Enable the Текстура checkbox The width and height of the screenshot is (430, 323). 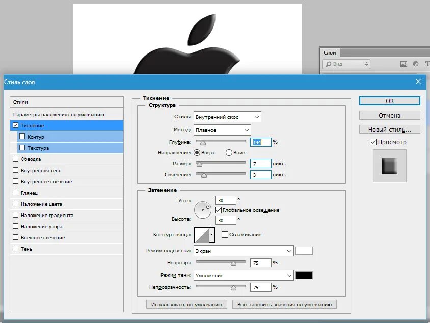tap(22, 148)
